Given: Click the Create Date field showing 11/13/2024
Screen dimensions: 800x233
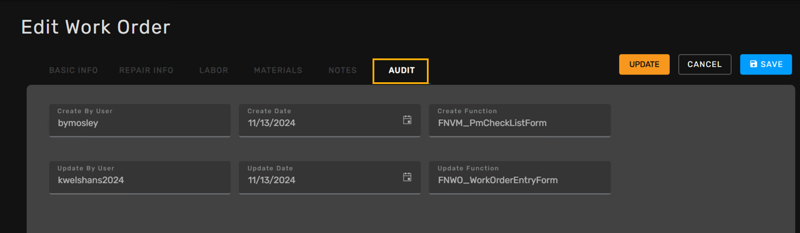Looking at the screenshot, I should point(330,120).
